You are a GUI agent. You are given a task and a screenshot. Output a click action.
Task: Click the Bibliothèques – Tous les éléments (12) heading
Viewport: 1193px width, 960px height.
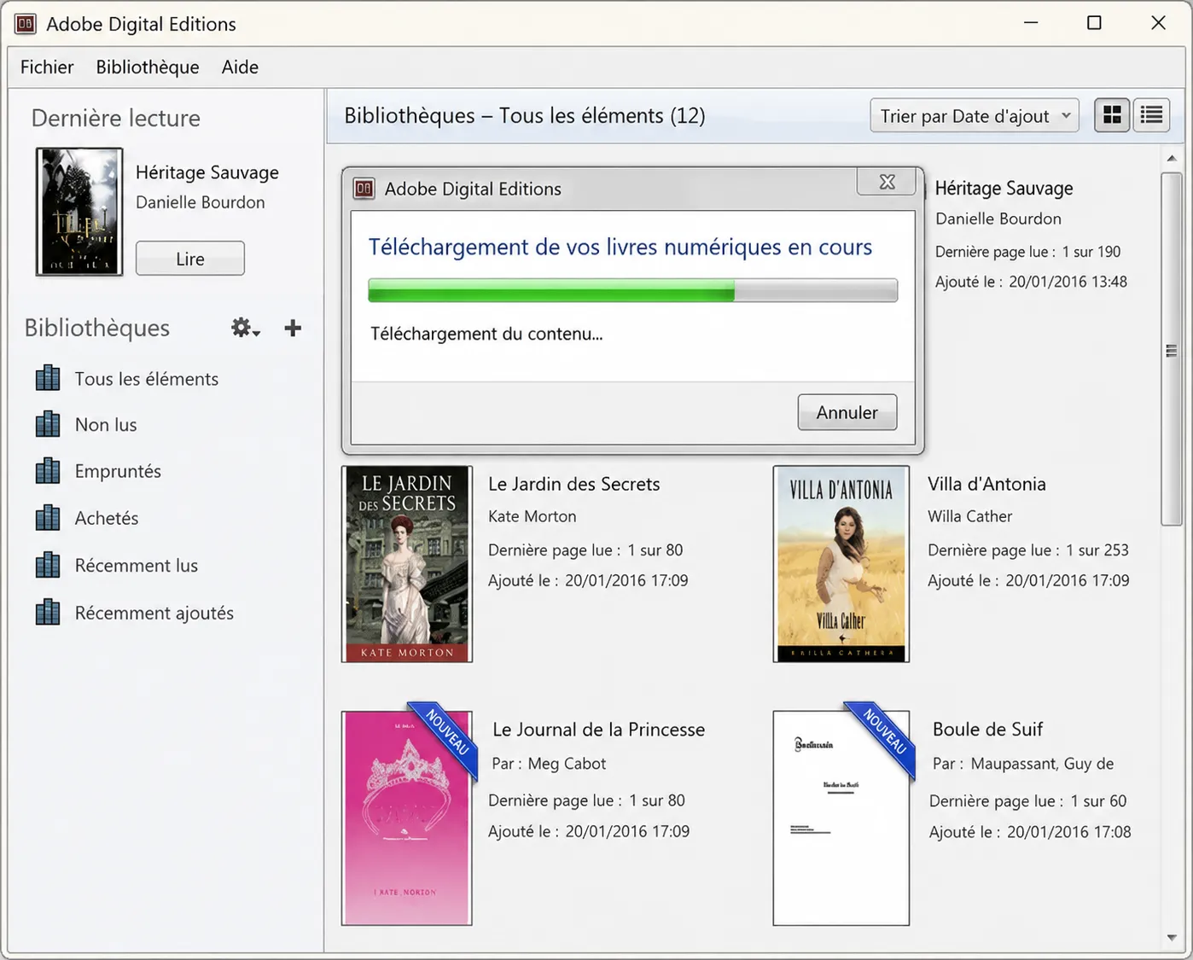(x=525, y=116)
